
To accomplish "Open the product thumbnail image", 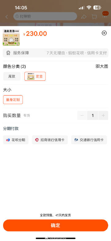I will [11, 37].
